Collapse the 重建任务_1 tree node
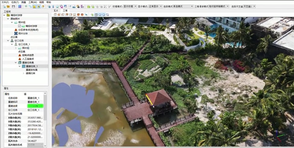This screenshot has height=148, width=294. (x=20, y=66)
